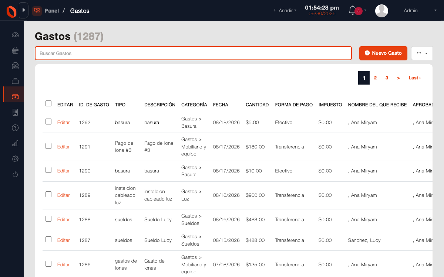Jump to the Last page link
The width and height of the screenshot is (444, 277).
pyautogui.click(x=414, y=78)
